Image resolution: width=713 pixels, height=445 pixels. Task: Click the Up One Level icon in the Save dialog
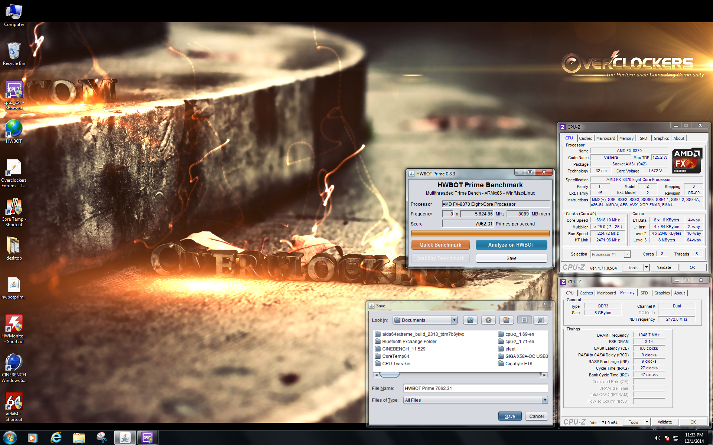point(471,320)
